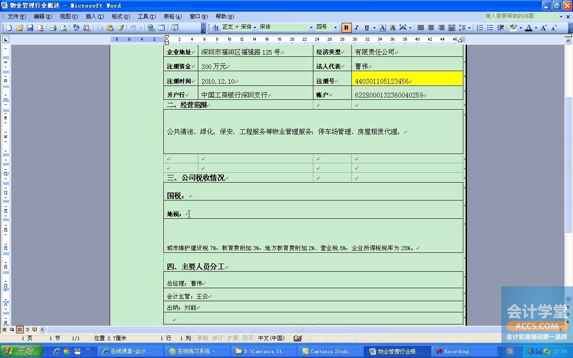573x358 pixels.
Task: Create a new blank document
Action: pos(9,28)
